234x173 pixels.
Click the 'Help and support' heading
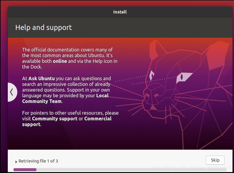click(44, 28)
